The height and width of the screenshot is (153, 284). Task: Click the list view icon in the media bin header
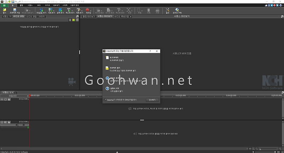coord(77,20)
